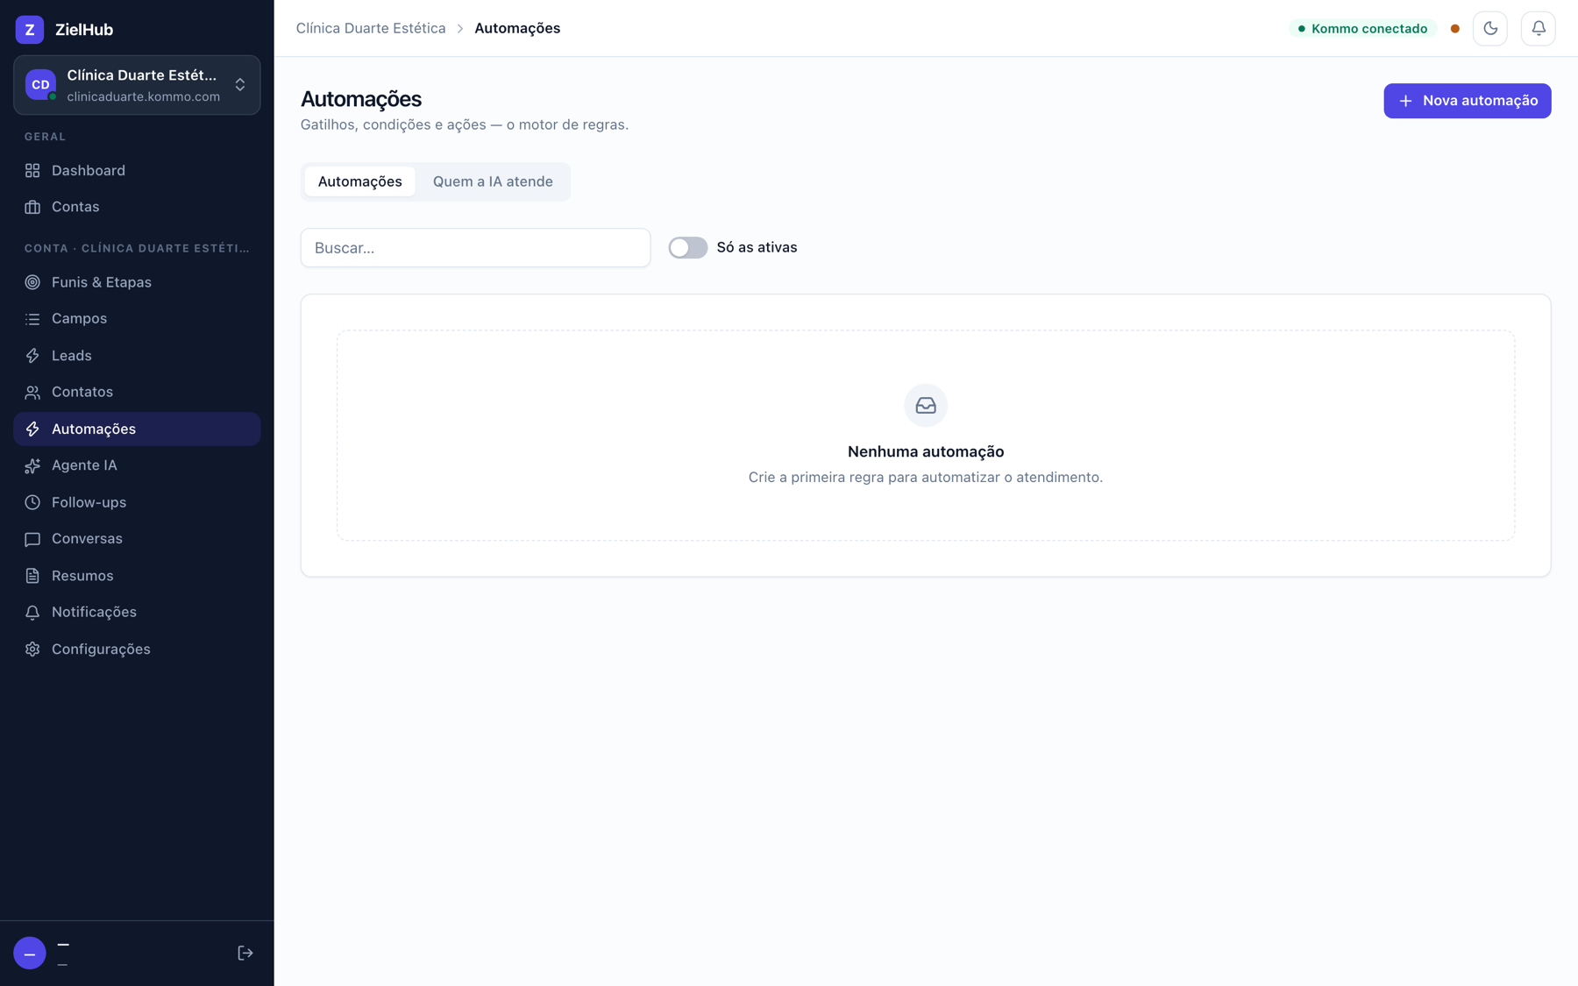Click the Clínica Duarte Estética breadcrumb link
1578x986 pixels.
pyautogui.click(x=371, y=28)
